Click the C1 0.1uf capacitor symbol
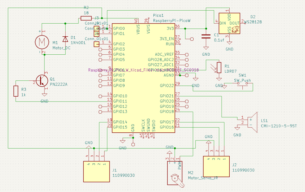 coord(206,36)
